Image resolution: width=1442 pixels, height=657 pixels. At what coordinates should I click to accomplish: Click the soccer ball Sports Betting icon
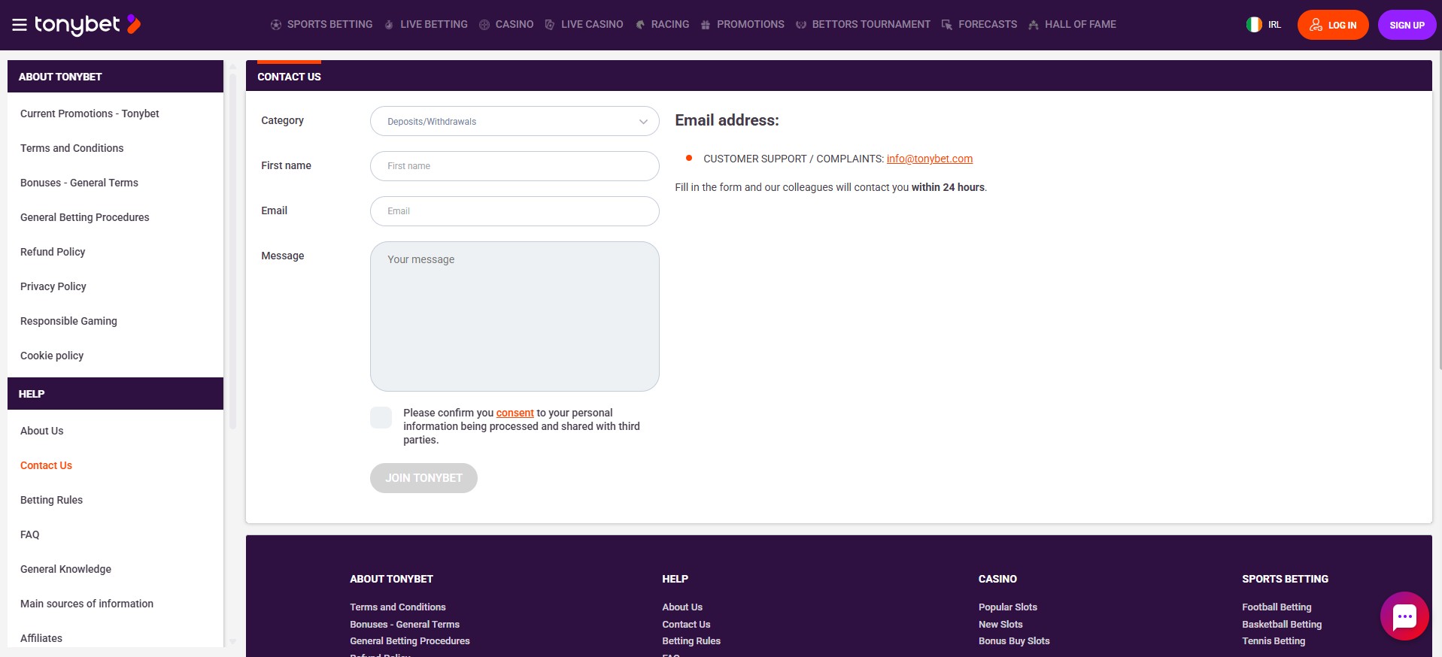(276, 25)
